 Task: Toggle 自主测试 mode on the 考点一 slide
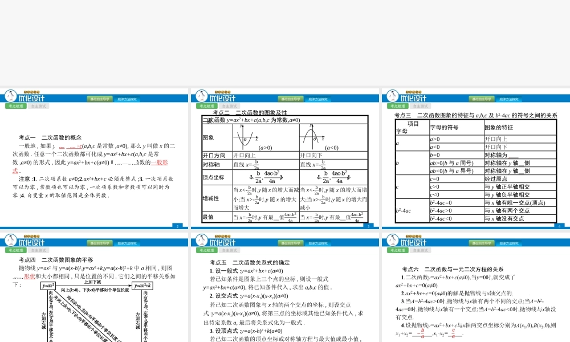(x=38, y=105)
